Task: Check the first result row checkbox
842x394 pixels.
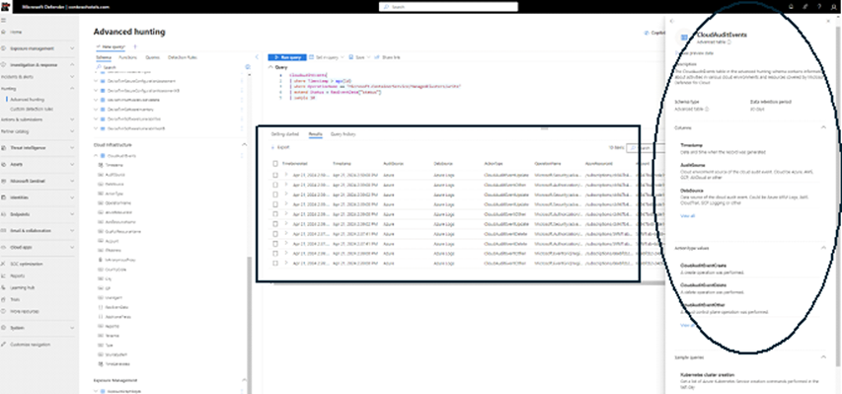Action: (x=275, y=175)
